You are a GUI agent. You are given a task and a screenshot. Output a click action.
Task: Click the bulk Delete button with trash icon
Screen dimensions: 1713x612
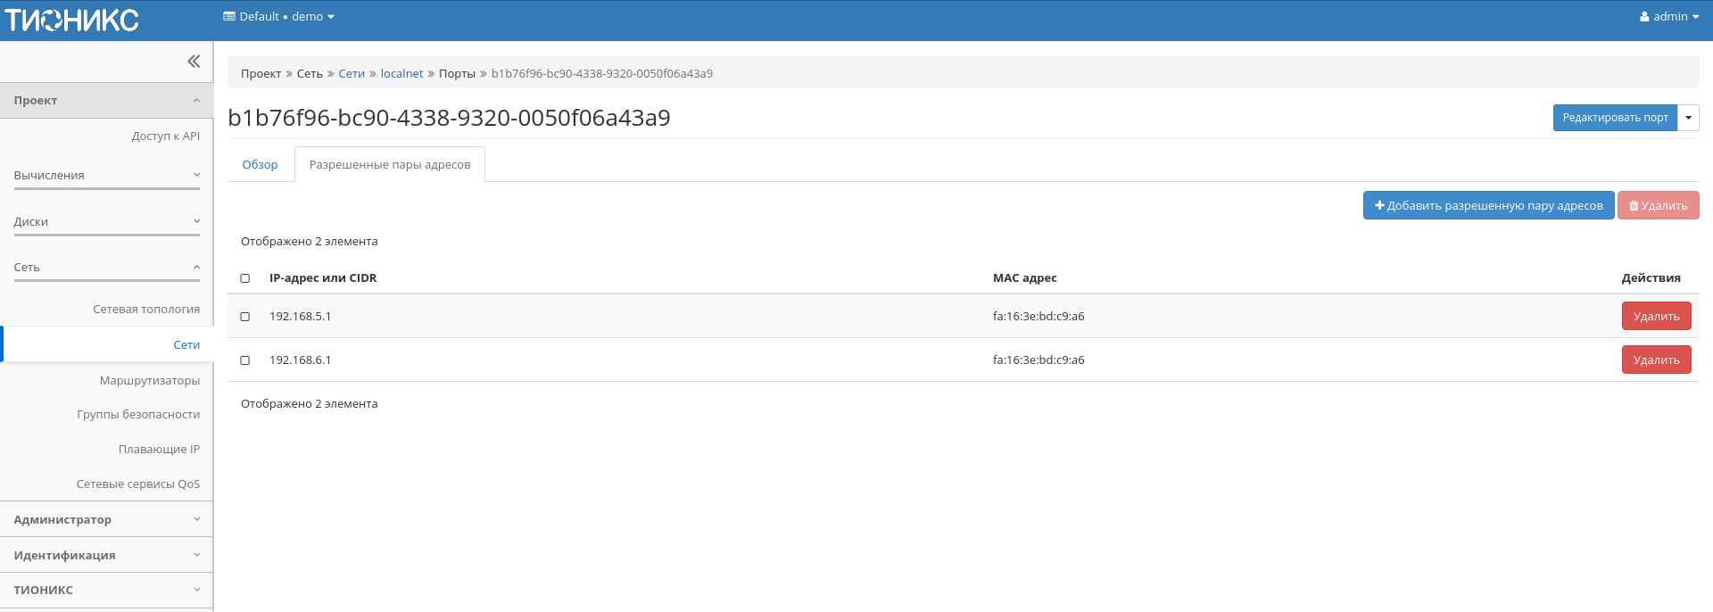pos(1658,205)
